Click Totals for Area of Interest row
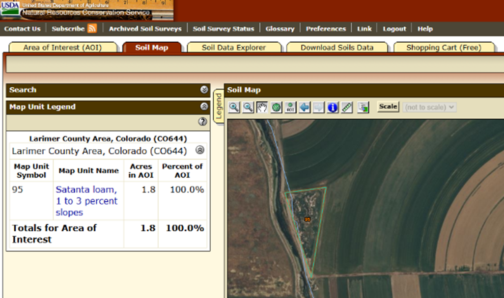The image size is (504, 298). tap(108, 234)
